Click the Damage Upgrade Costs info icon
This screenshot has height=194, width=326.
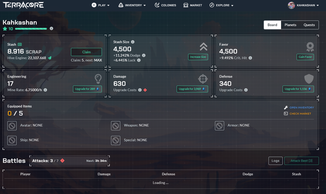point(140,90)
